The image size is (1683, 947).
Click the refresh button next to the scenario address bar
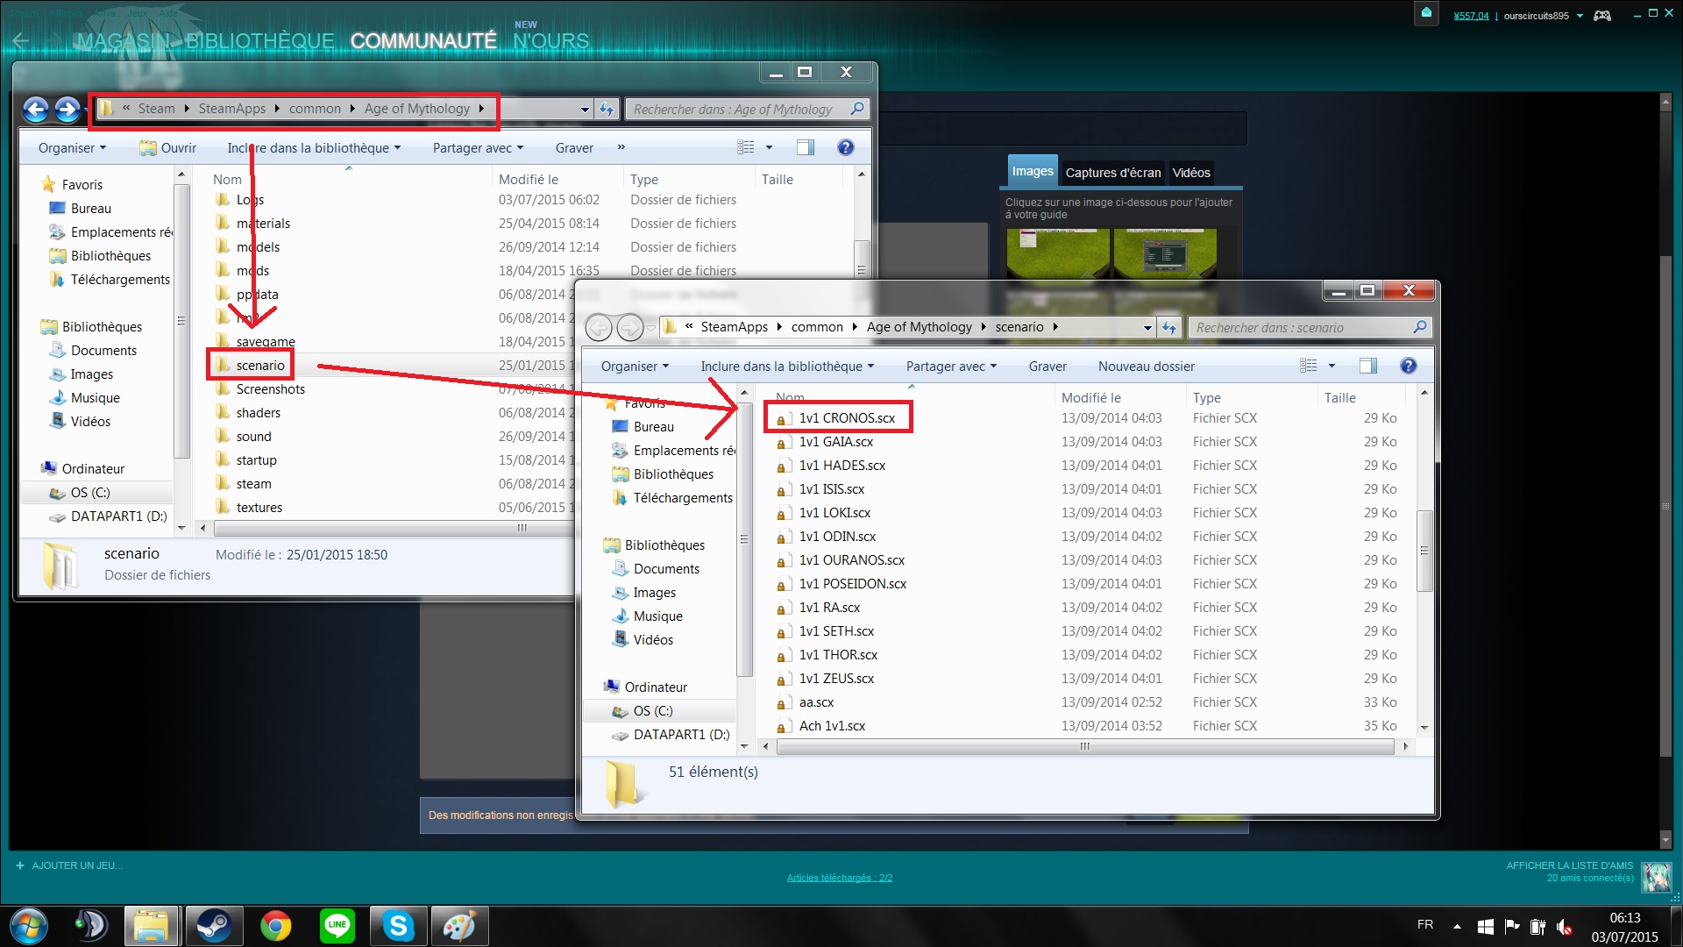1168,328
